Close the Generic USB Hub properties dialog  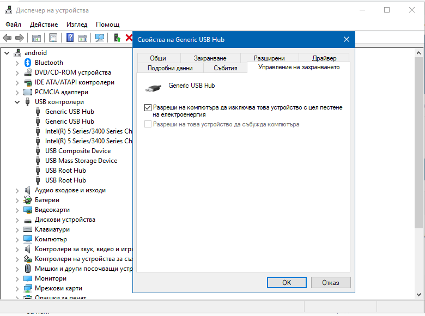(x=347, y=40)
